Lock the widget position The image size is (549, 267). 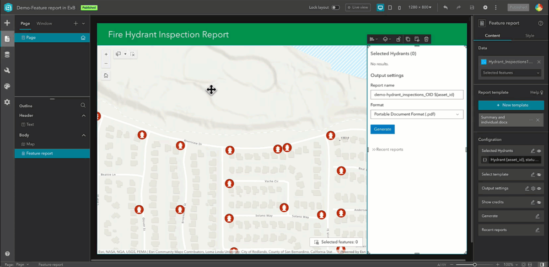(x=398, y=39)
